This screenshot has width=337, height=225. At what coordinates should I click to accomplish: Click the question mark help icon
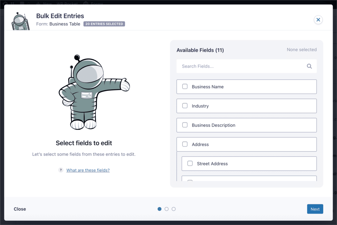click(61, 170)
